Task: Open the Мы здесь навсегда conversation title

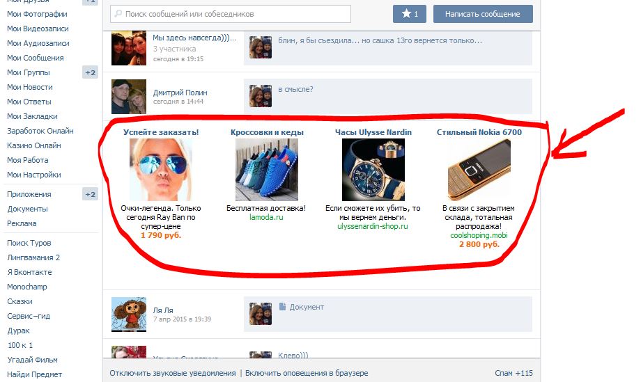Action: pos(194,38)
